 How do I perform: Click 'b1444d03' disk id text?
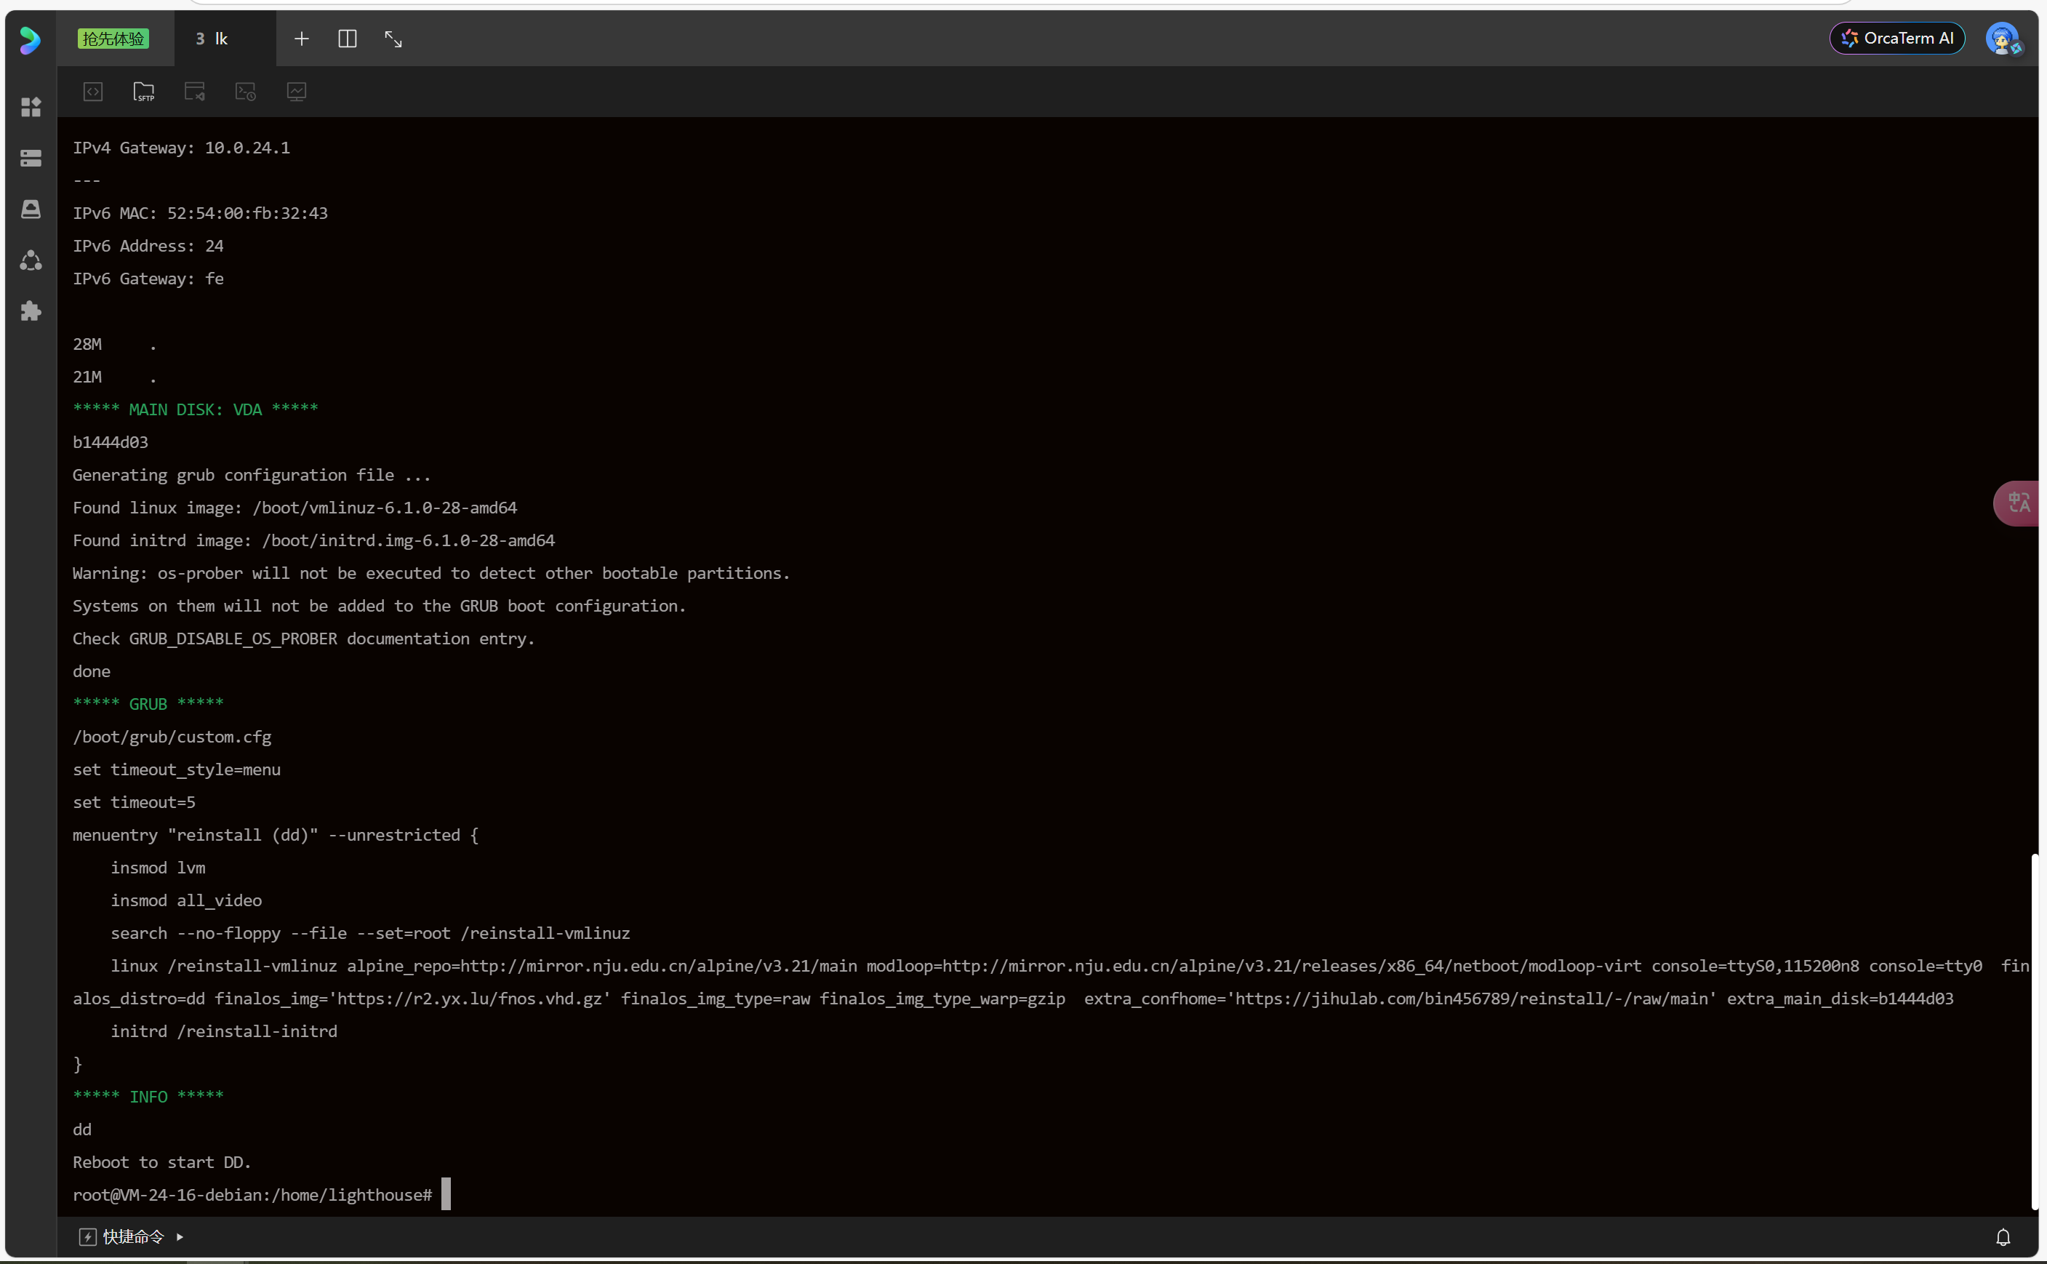tap(111, 441)
